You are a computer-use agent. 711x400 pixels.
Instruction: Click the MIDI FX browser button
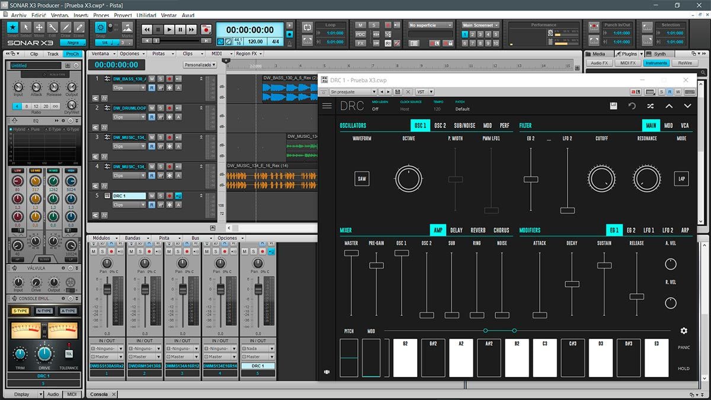(x=628, y=63)
